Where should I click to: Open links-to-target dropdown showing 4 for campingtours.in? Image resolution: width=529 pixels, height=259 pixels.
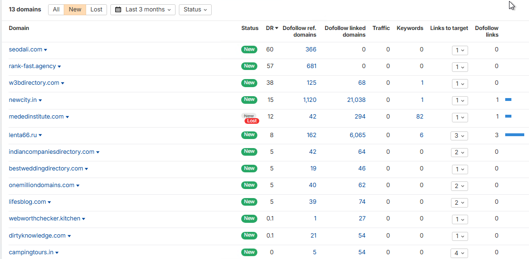pos(459,253)
